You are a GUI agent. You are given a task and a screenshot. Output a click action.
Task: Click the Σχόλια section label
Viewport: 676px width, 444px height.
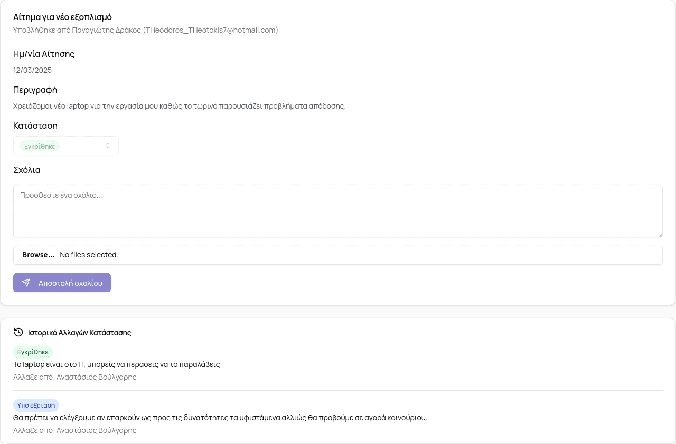(27, 170)
